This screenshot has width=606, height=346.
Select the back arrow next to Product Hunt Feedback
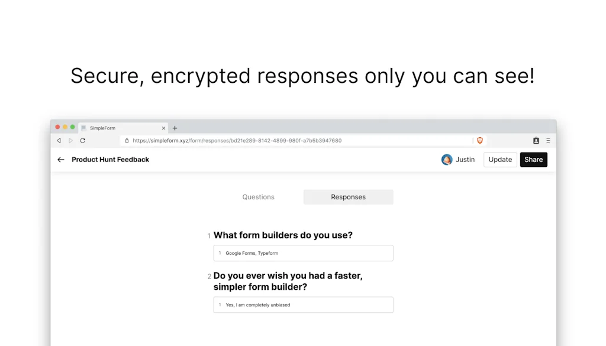click(60, 159)
